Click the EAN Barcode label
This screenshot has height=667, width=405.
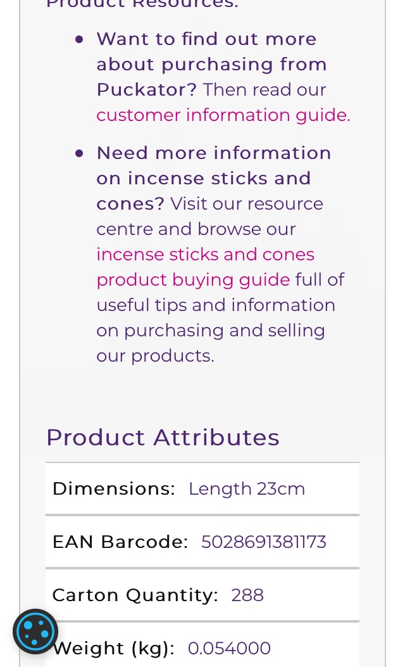tap(120, 542)
